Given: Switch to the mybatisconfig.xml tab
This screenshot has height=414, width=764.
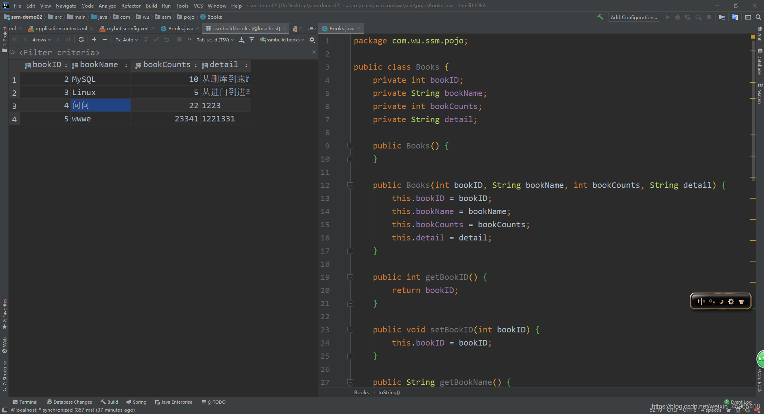Looking at the screenshot, I should 127,29.
